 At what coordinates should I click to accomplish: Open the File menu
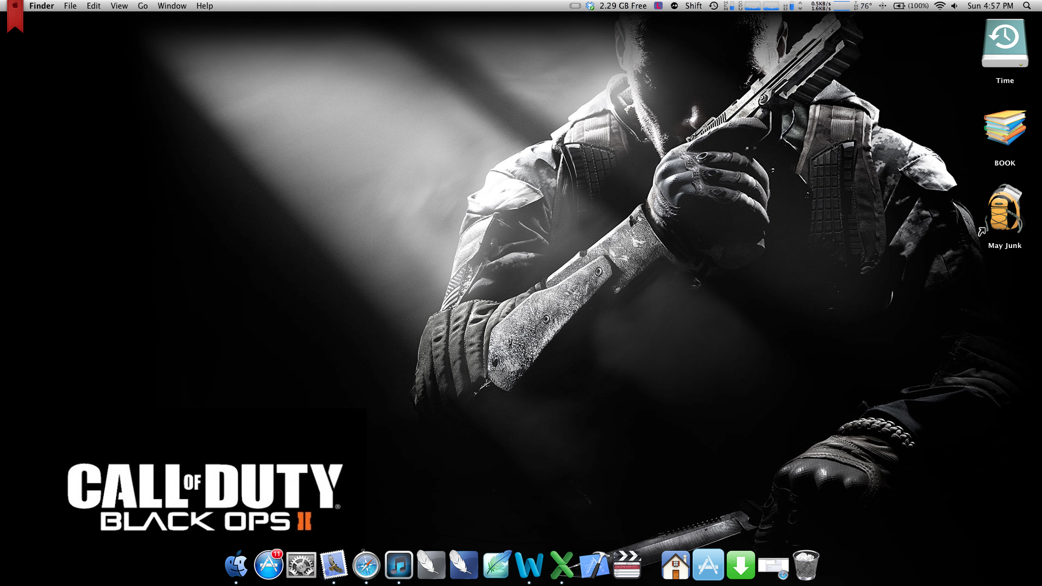click(x=70, y=5)
